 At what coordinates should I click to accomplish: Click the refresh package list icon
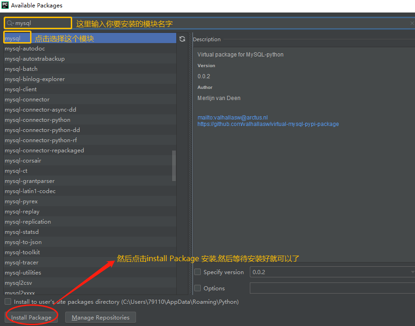click(182, 39)
